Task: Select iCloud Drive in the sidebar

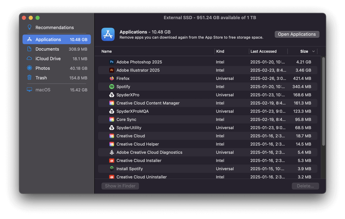Action: click(48, 59)
